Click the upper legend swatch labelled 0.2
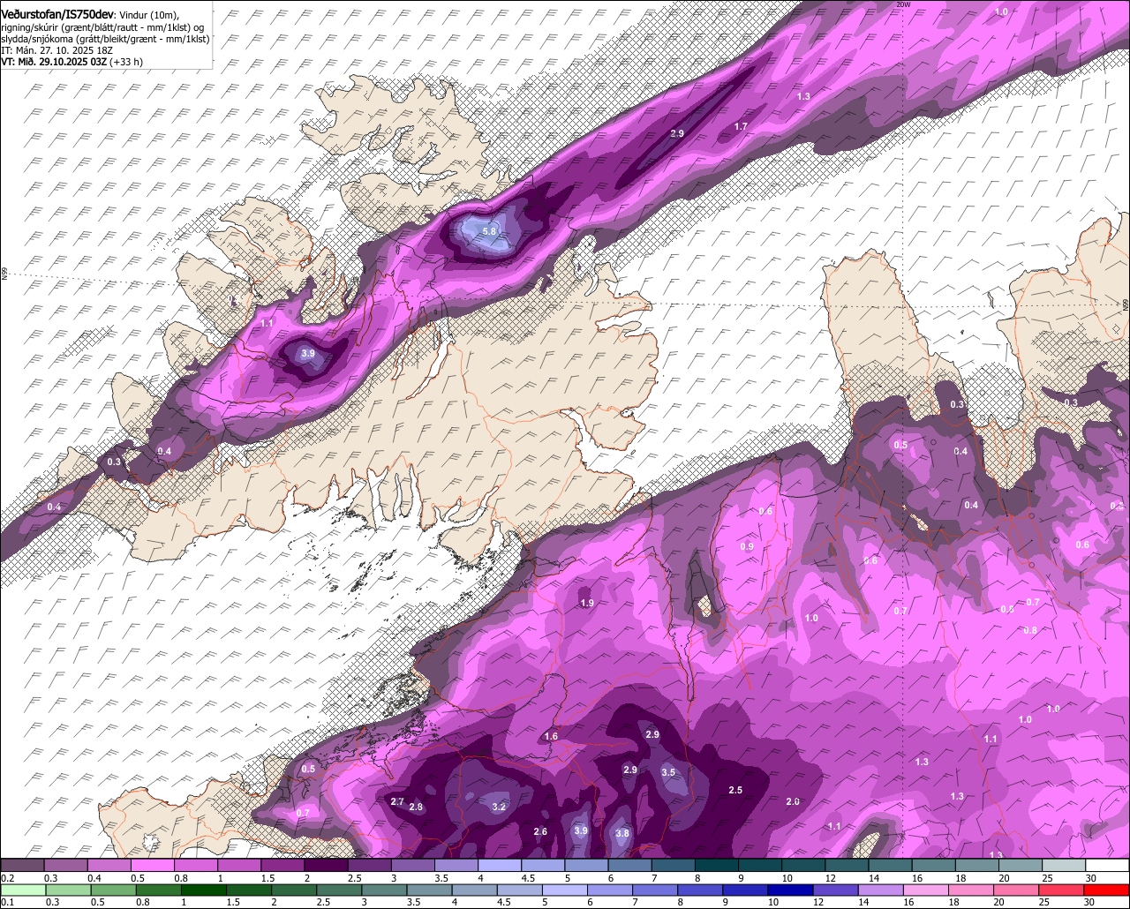The image size is (1130, 909). pos(22,866)
